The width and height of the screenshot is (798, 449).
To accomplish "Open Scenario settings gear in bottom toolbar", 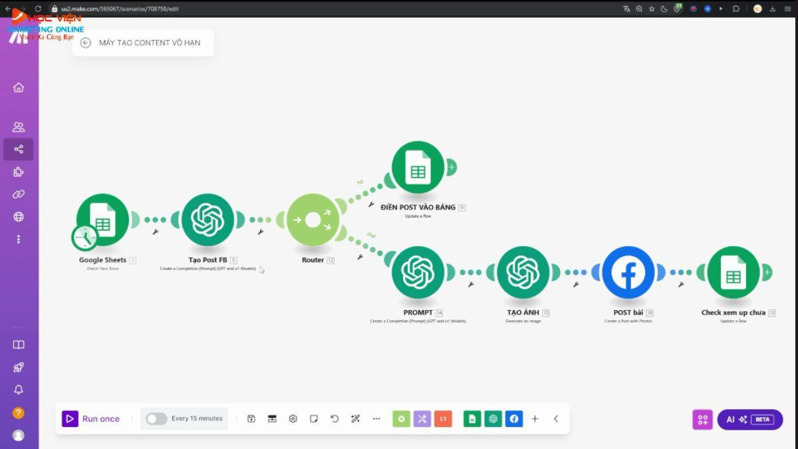I will (x=293, y=418).
